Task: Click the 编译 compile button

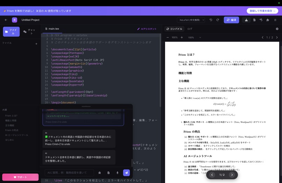Action: coord(232,20)
